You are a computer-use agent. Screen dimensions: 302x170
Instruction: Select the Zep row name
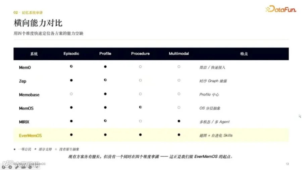click(22, 81)
